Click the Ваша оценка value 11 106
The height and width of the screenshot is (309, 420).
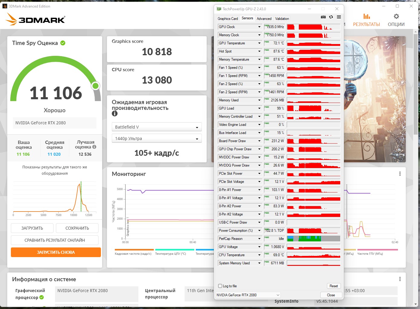pos(23,154)
